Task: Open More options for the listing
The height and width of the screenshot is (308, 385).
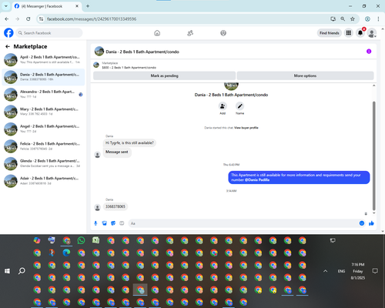Action: pos(305,75)
